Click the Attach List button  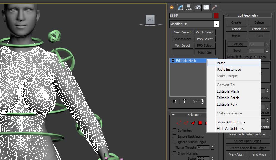259,29
